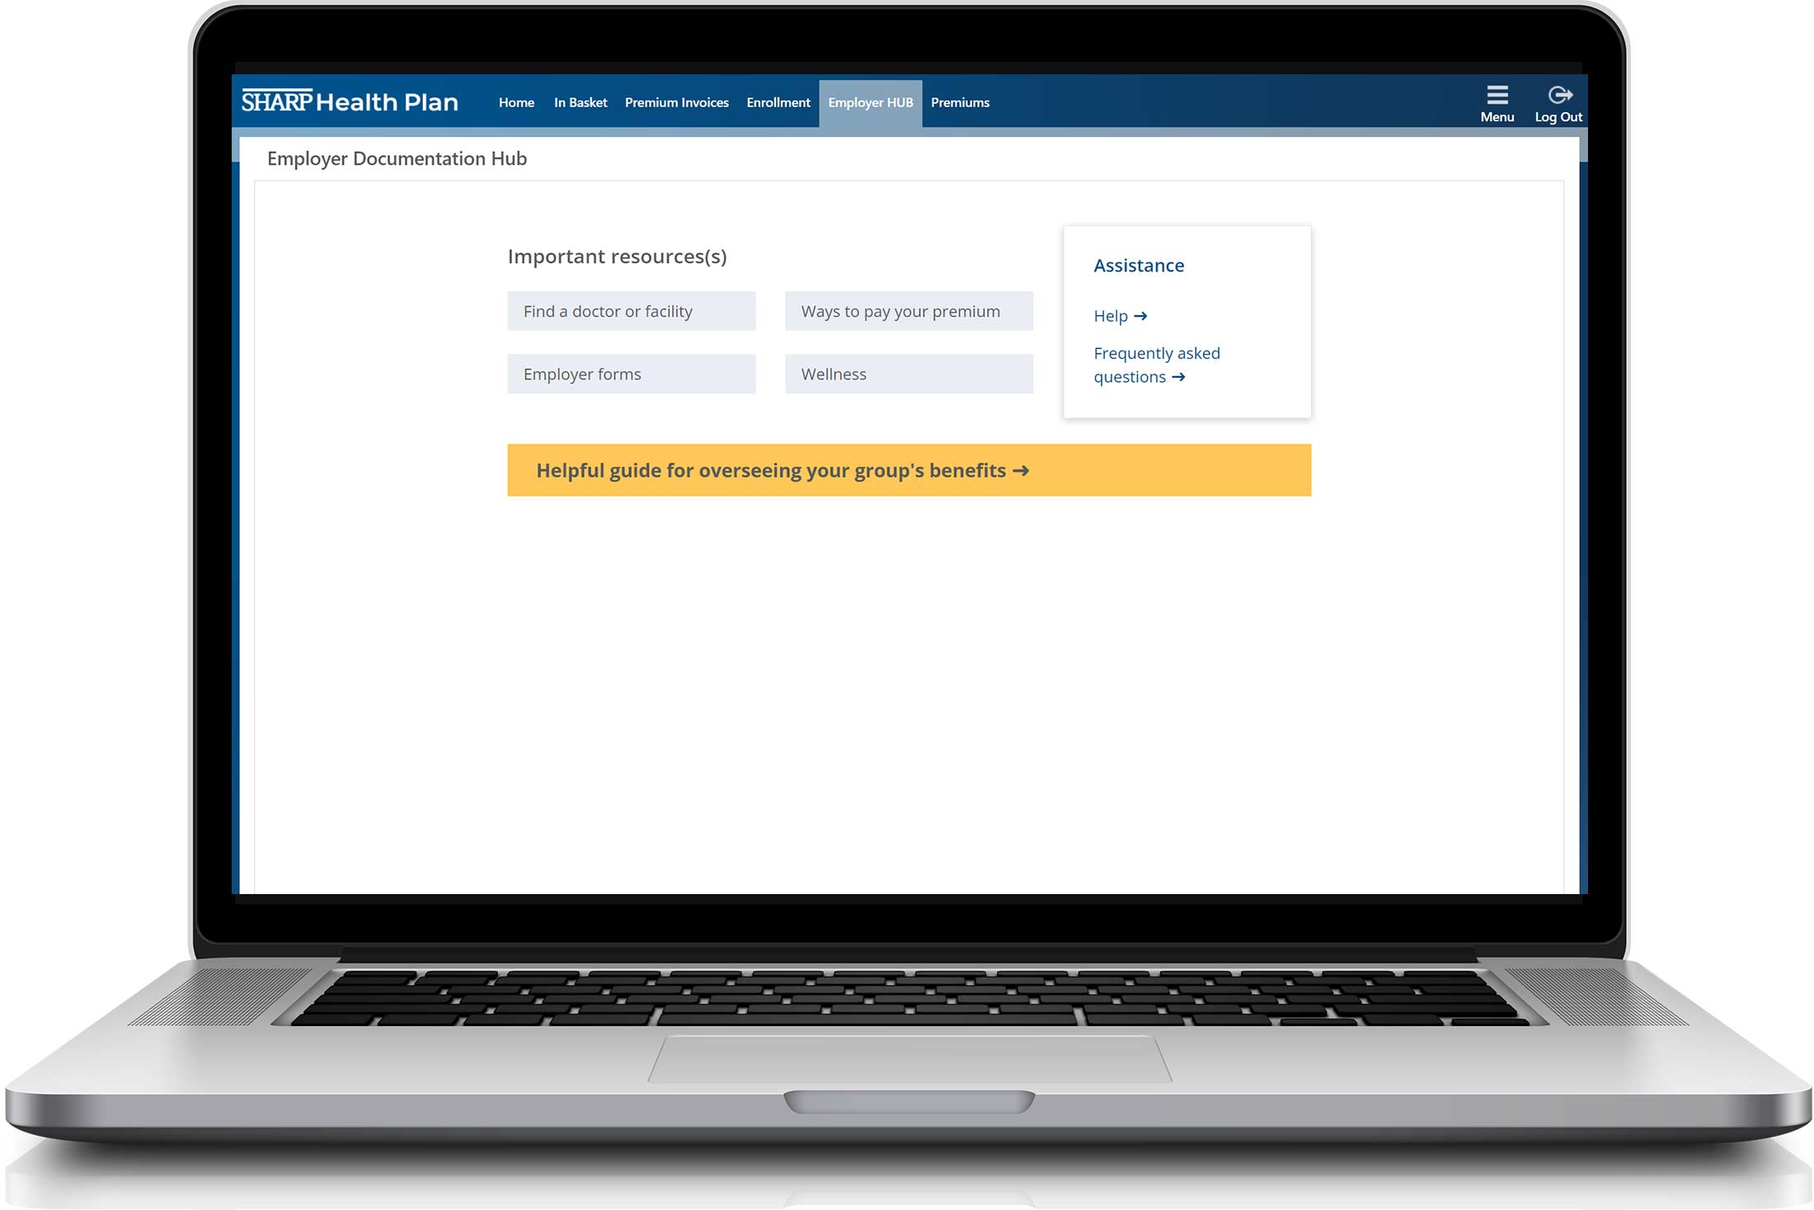Select the Home tab
This screenshot has width=1814, height=1210.
click(x=515, y=102)
